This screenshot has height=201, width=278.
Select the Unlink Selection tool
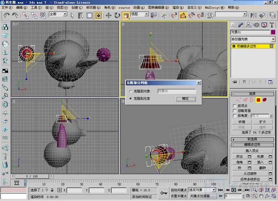pos(34,15)
